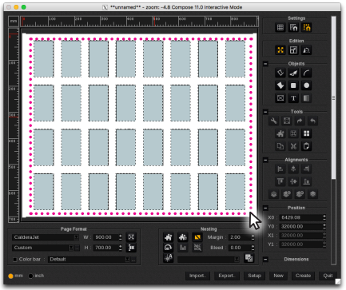Collapse the Position section

[265, 208]
